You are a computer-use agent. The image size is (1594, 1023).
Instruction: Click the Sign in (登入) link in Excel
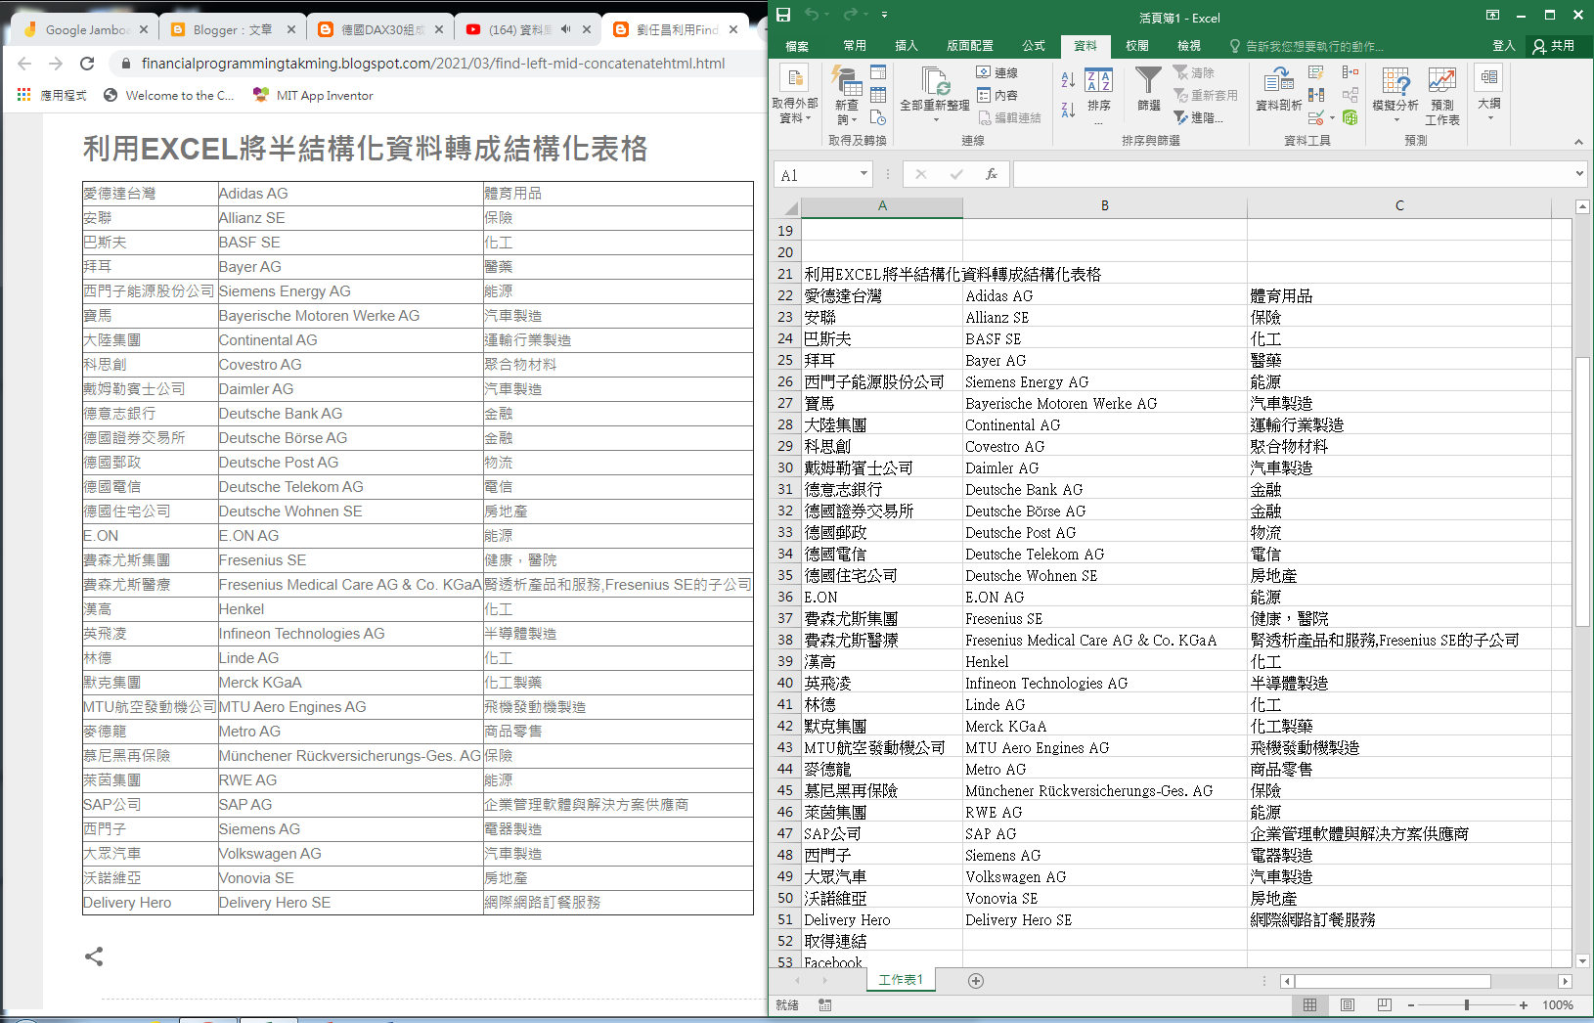click(x=1504, y=46)
